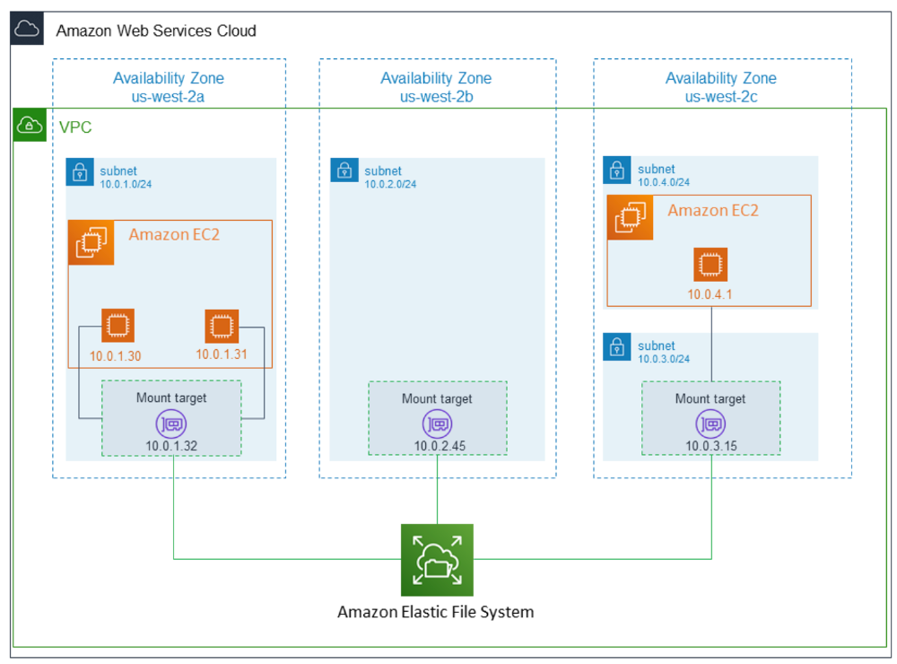This screenshot has height=664, width=897.
Task: Select the instance chip icon above 10.0.4.1
Action: (x=710, y=265)
